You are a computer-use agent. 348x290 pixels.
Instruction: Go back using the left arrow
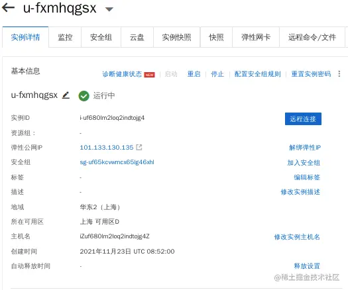[9, 7]
